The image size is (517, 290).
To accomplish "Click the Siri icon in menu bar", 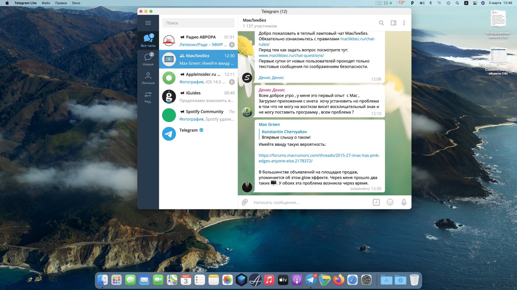I will [483, 3].
